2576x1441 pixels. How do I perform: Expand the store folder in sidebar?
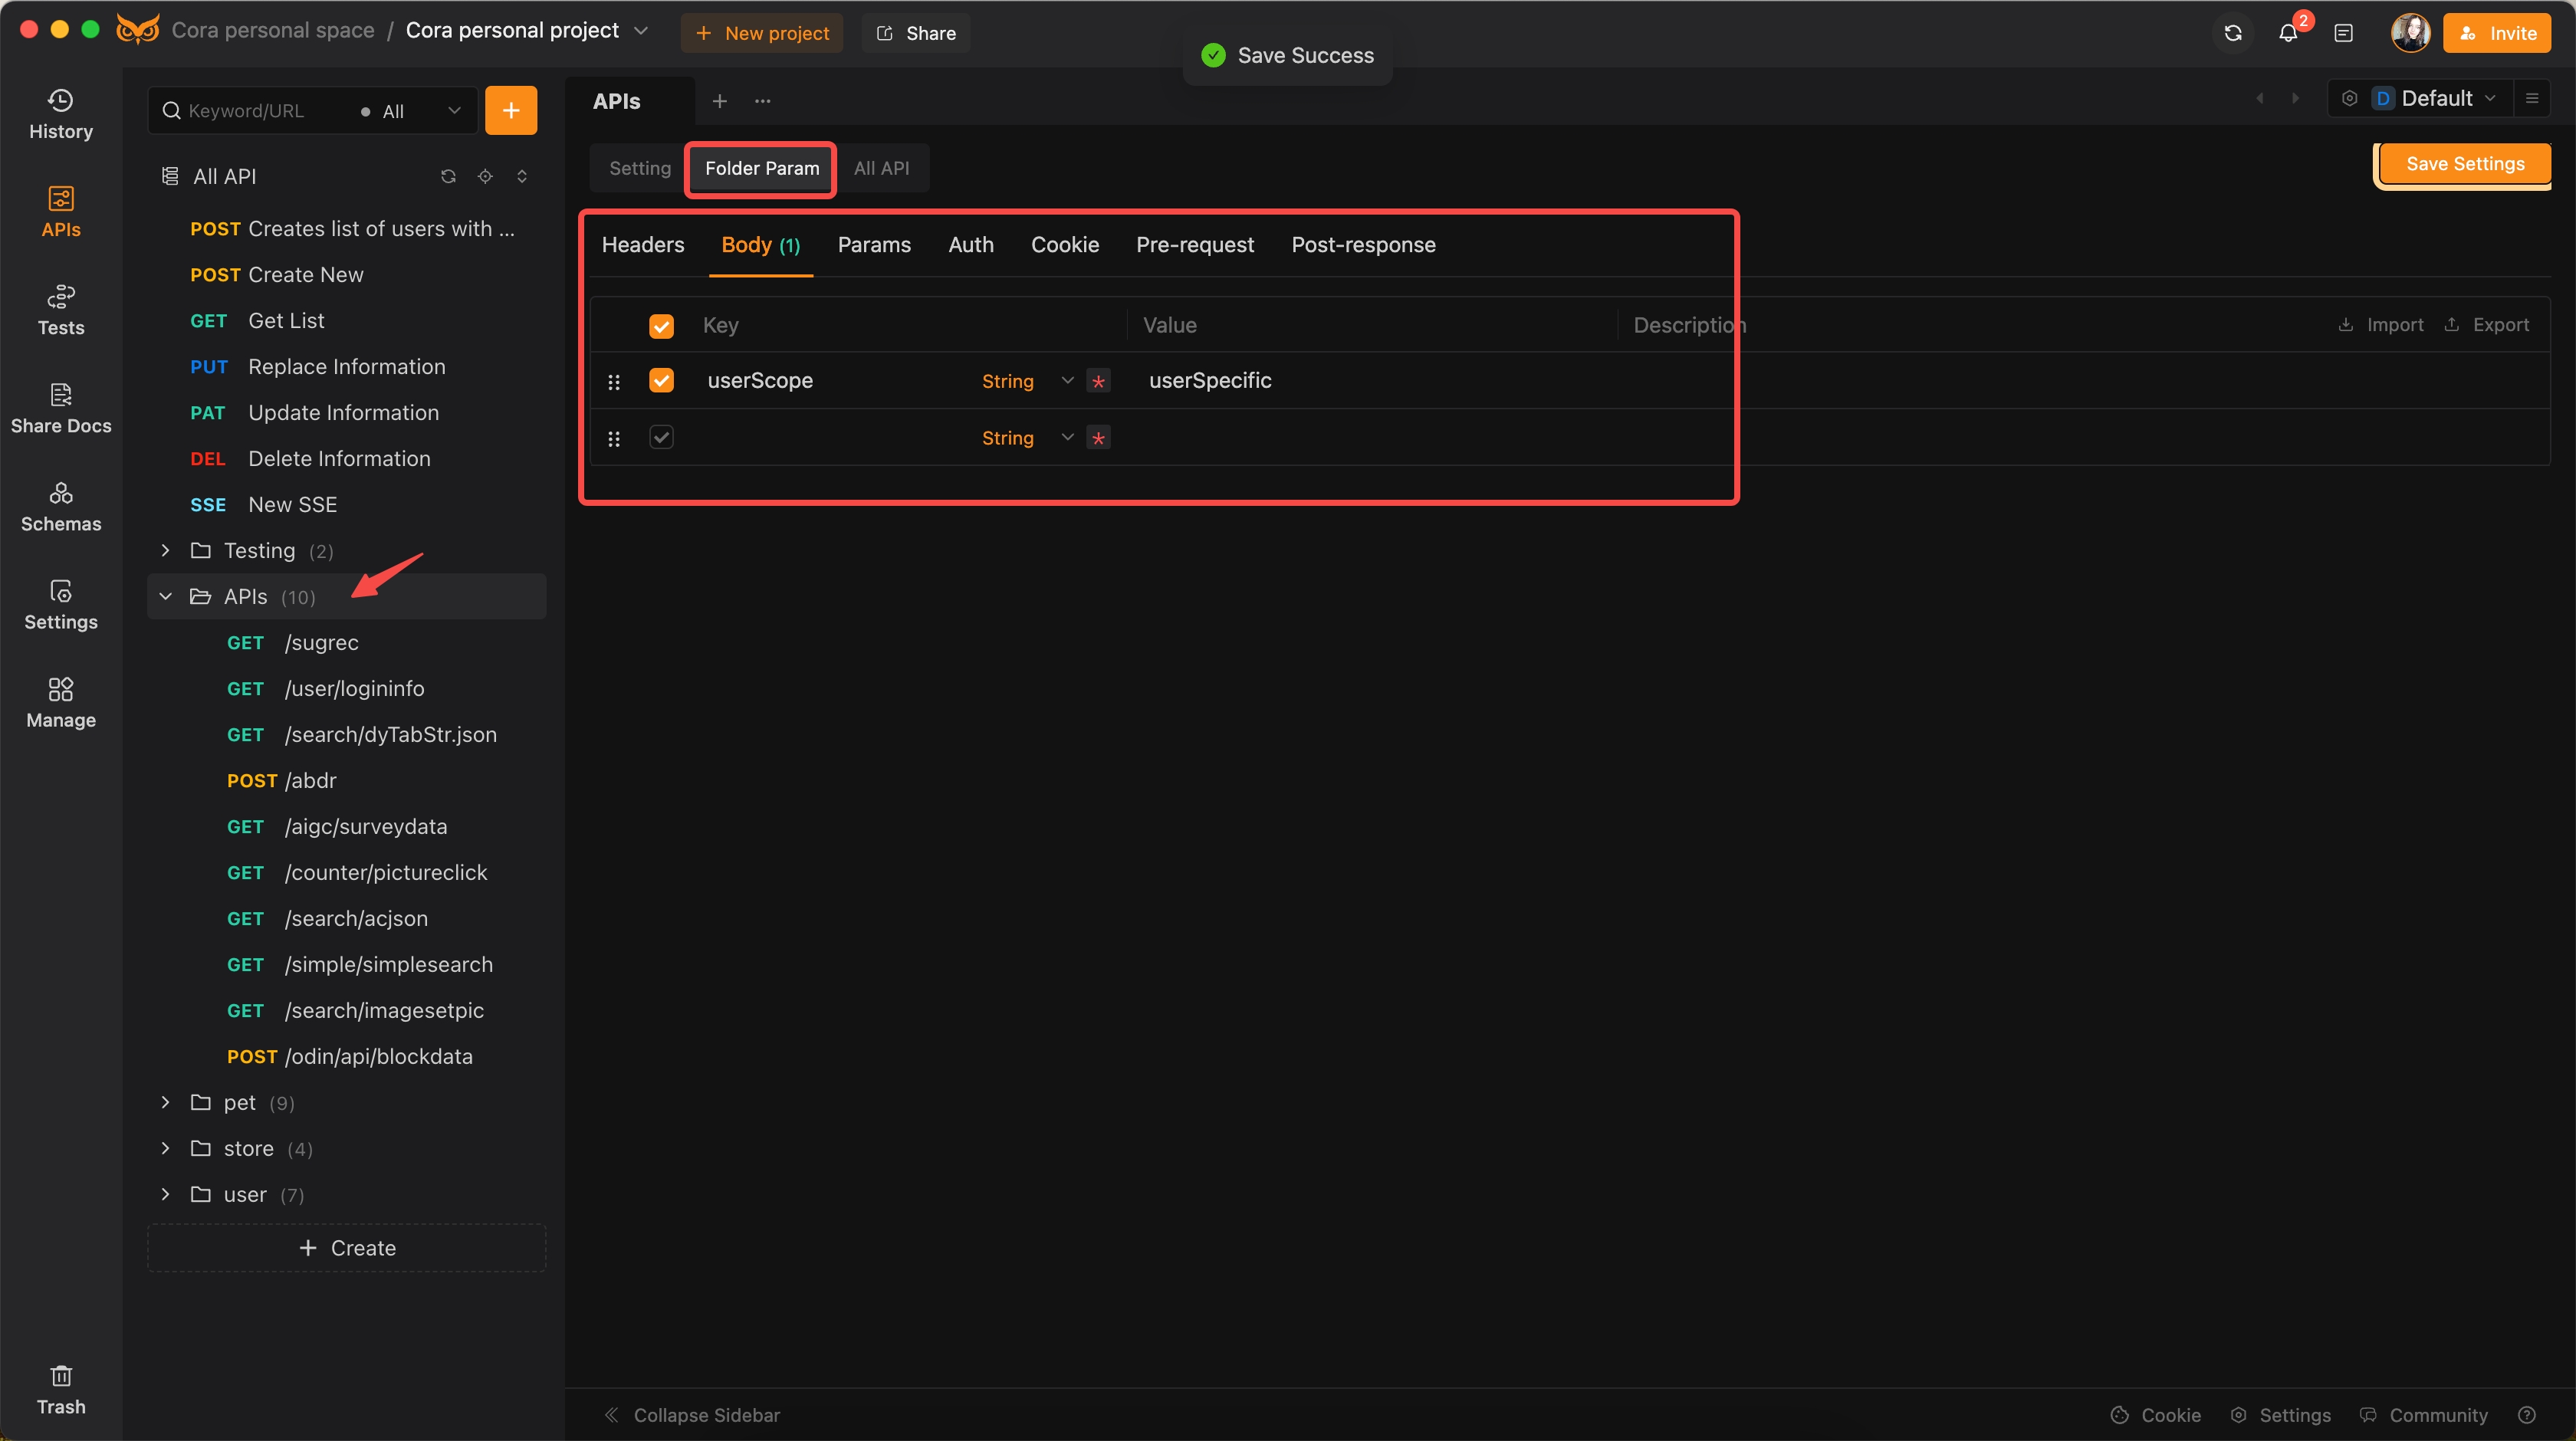click(x=166, y=1147)
